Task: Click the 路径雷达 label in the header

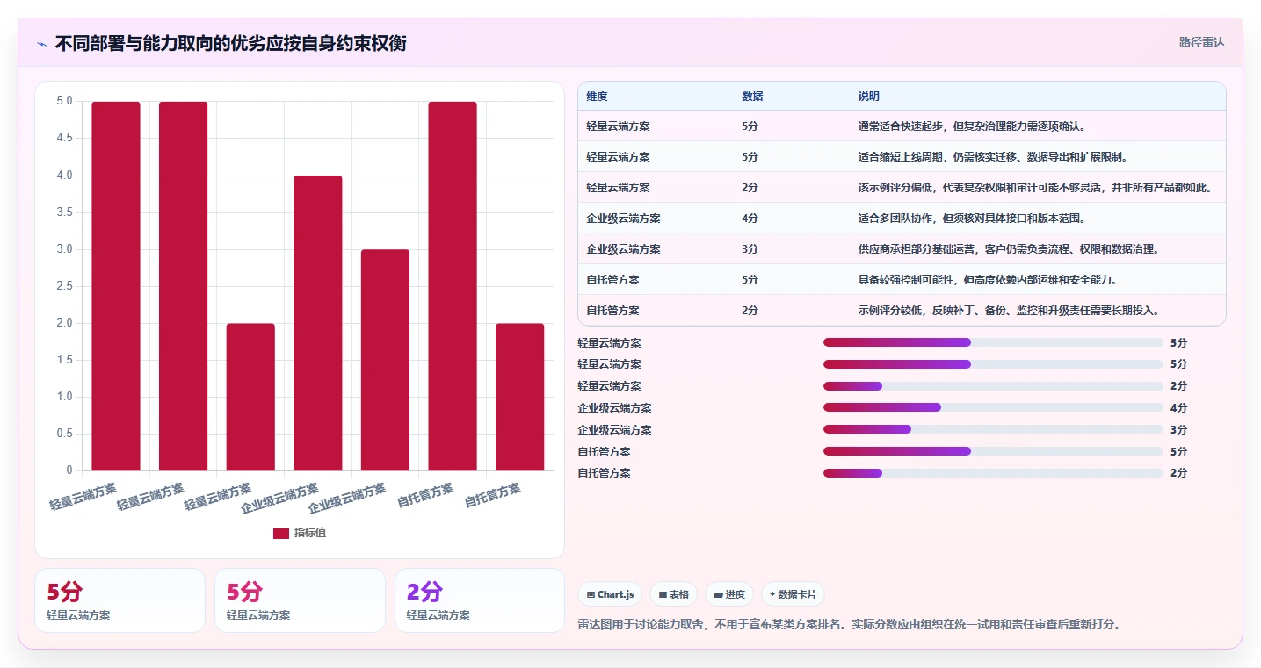Action: (1201, 42)
